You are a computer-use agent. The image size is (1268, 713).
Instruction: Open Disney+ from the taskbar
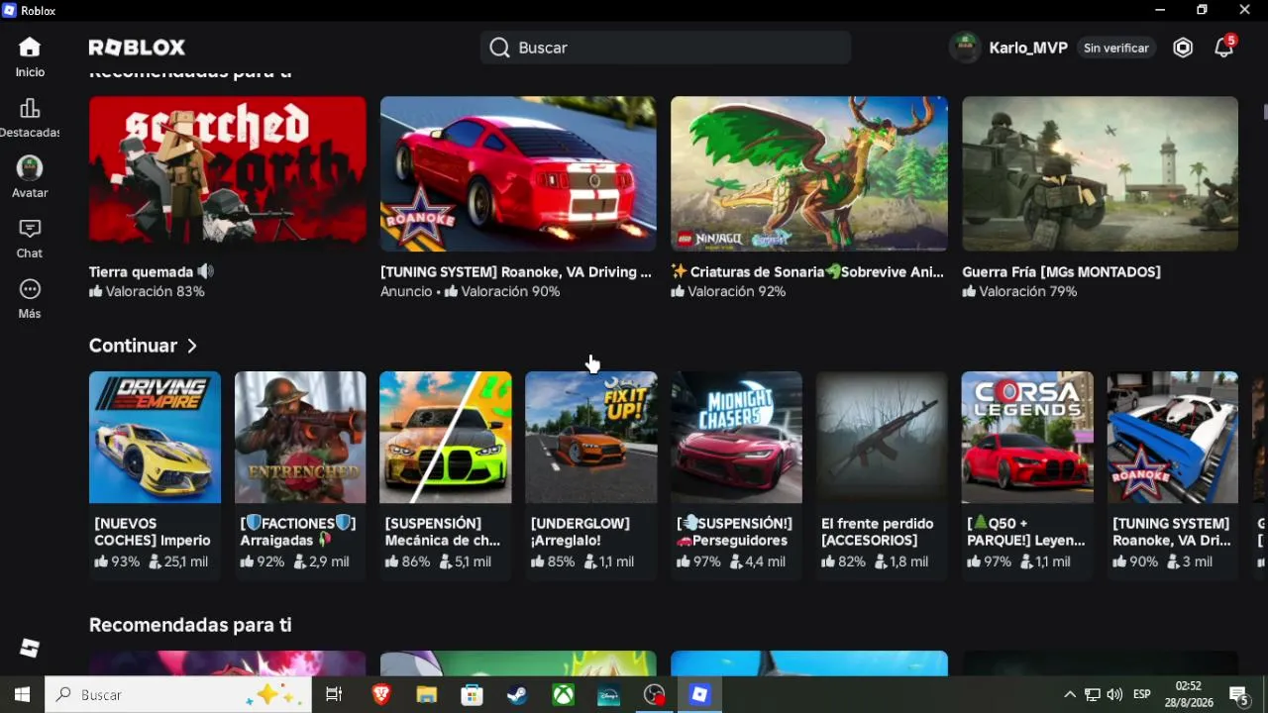608,695
